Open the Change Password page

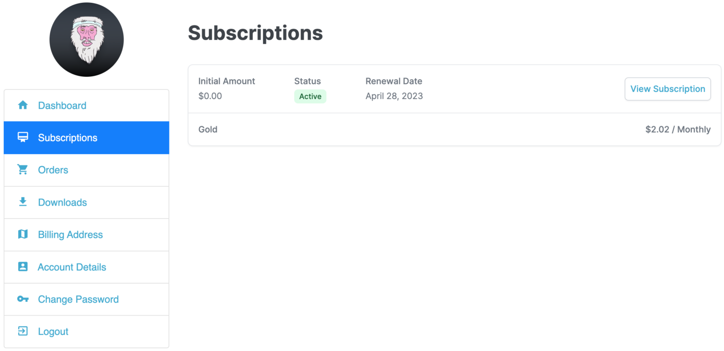[86, 299]
